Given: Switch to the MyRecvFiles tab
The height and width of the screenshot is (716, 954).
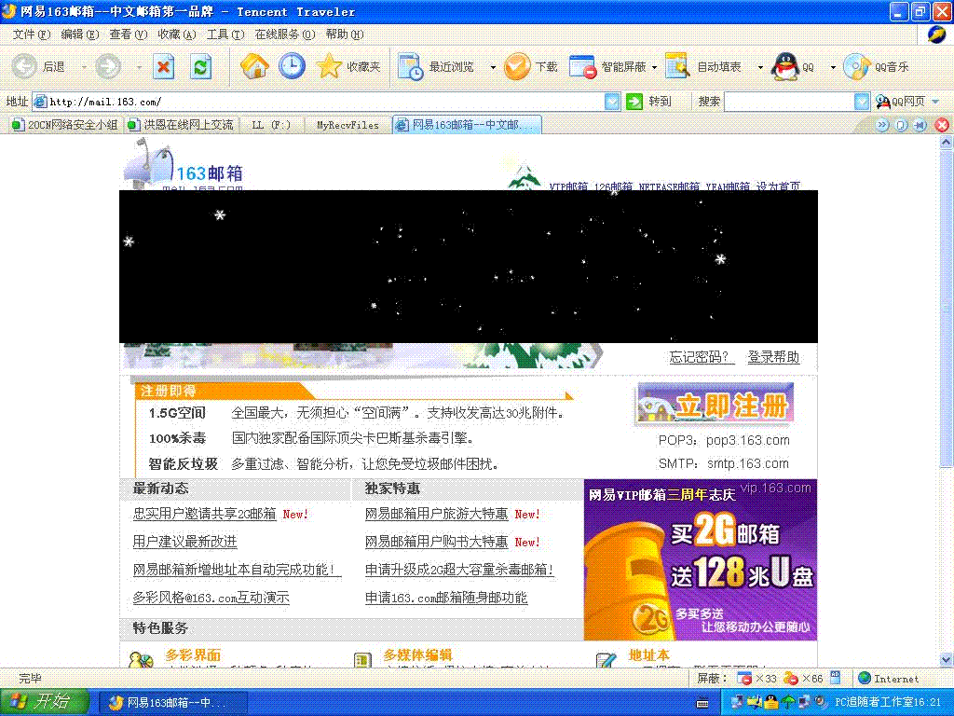Looking at the screenshot, I should coord(348,125).
